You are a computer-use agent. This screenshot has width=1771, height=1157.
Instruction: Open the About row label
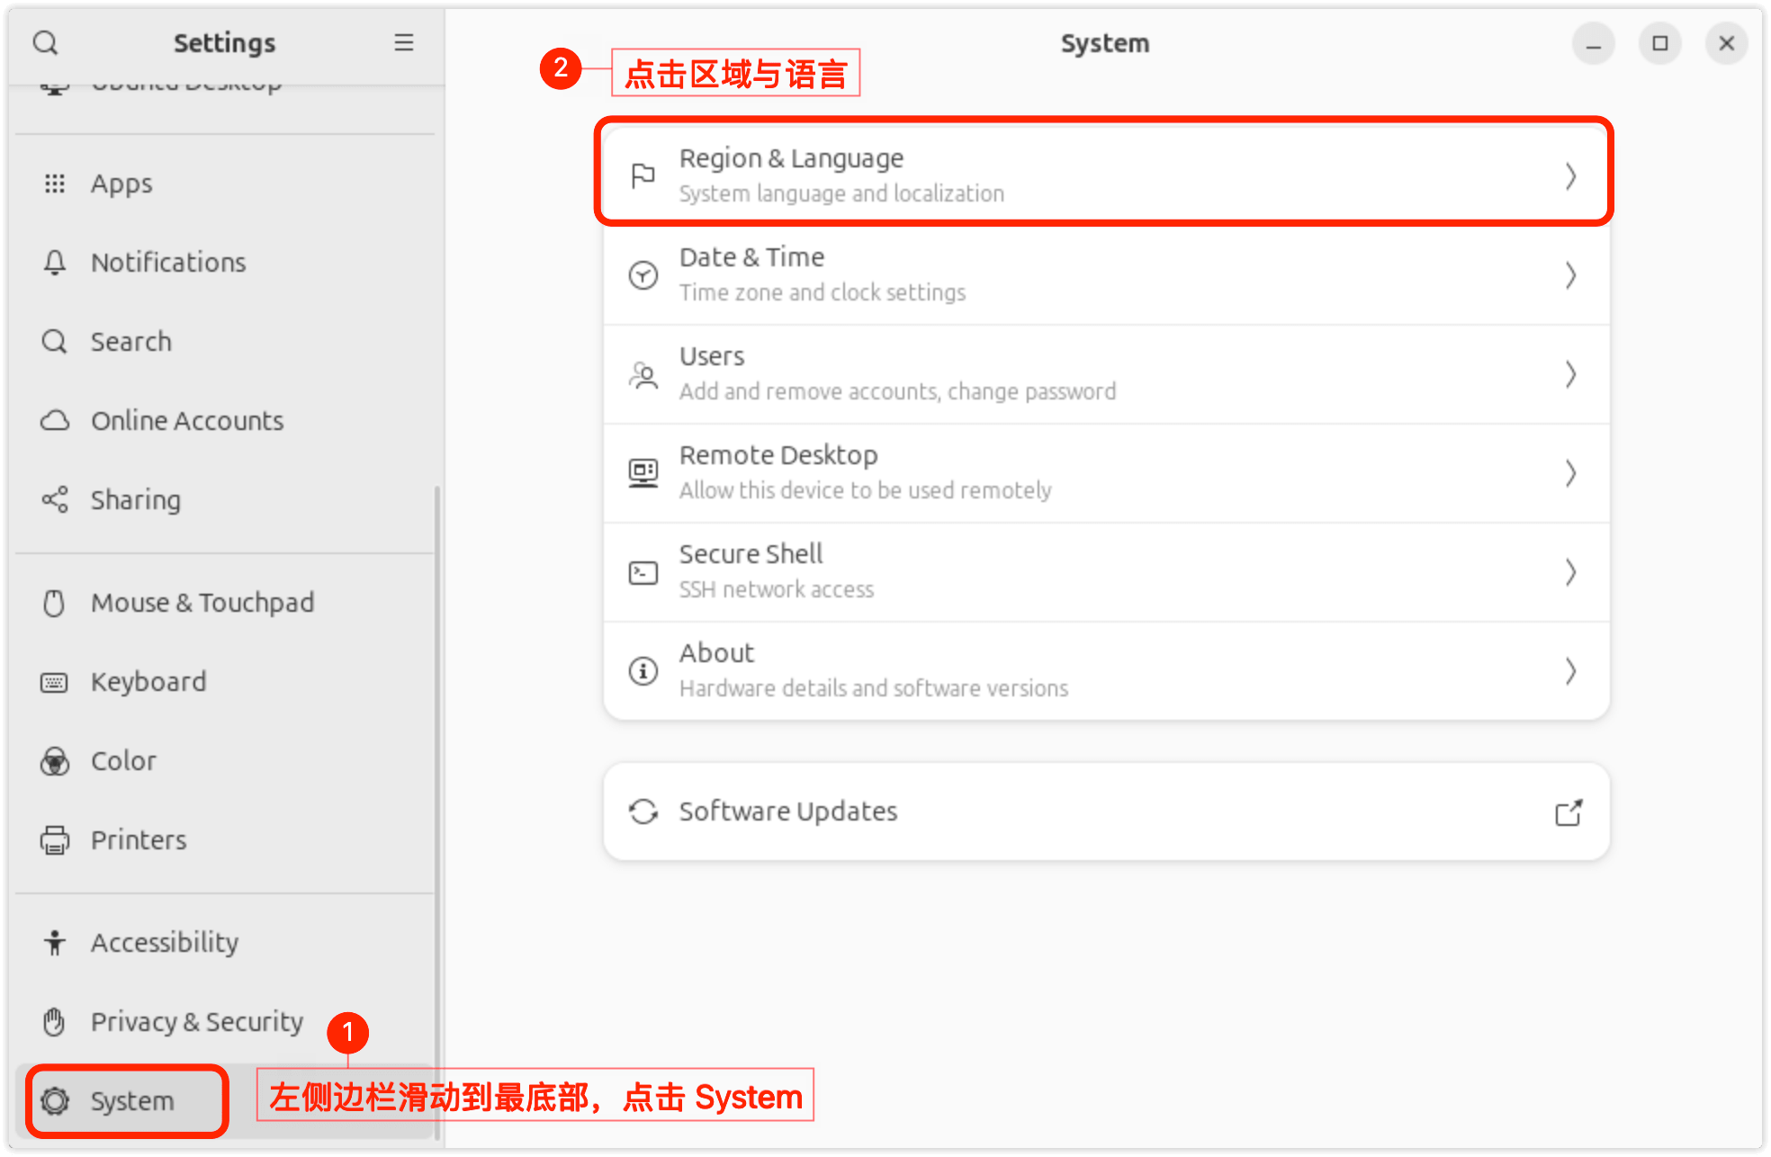click(716, 653)
